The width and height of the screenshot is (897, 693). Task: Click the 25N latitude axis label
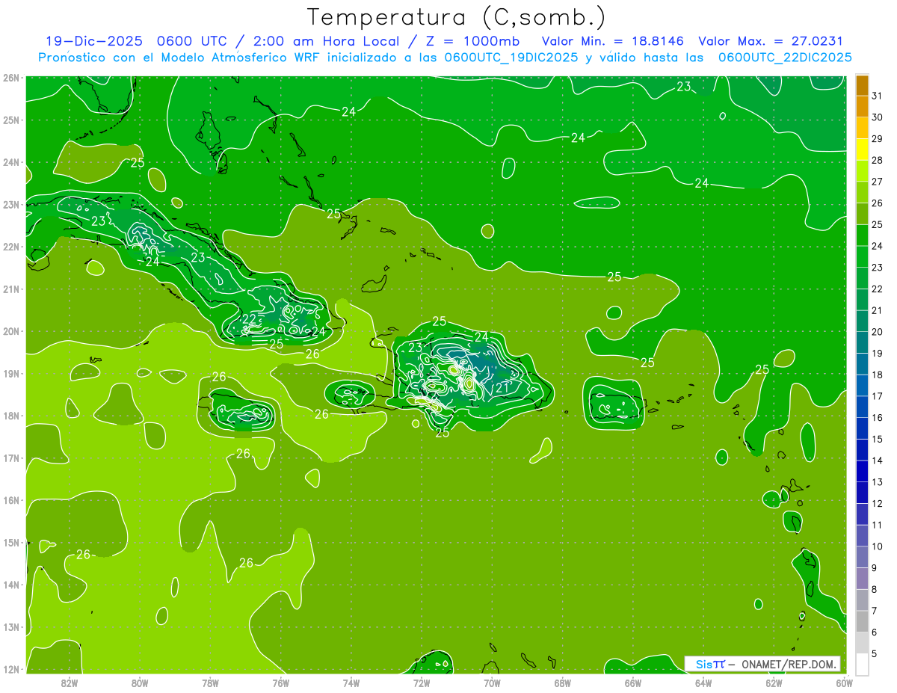click(x=10, y=120)
